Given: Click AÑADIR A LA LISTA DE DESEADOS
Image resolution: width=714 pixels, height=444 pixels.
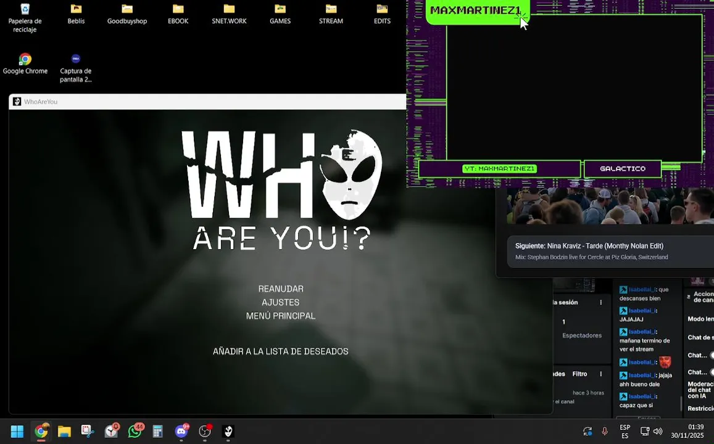Looking at the screenshot, I should point(281,351).
